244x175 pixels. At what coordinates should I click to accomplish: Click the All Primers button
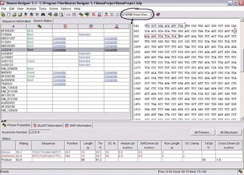click(203, 133)
